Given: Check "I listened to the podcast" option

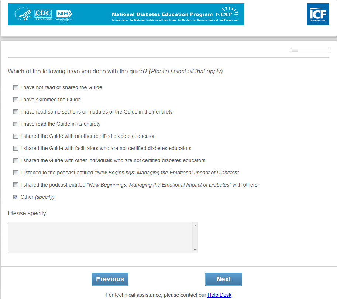Looking at the screenshot, I should pos(16,173).
